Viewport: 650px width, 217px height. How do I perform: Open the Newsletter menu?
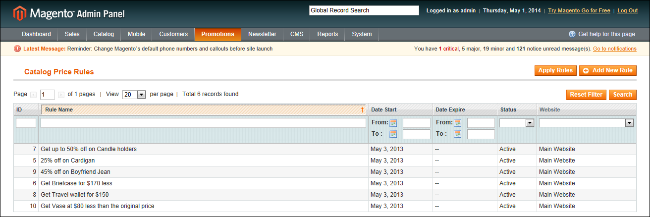262,34
